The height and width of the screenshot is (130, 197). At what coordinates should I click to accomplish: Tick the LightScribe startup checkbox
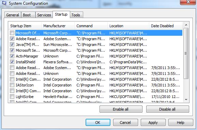click(x=12, y=97)
